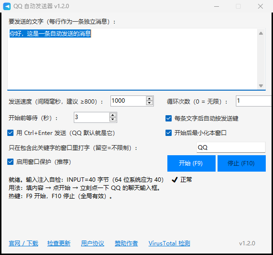Click the 循环次数 field showing 1
273x255 pixels.
(x=254, y=101)
